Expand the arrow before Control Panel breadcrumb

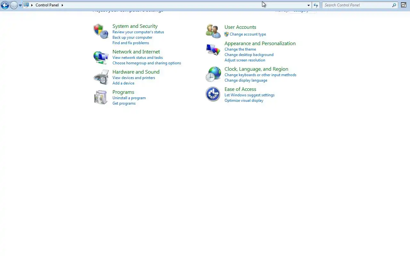32,5
